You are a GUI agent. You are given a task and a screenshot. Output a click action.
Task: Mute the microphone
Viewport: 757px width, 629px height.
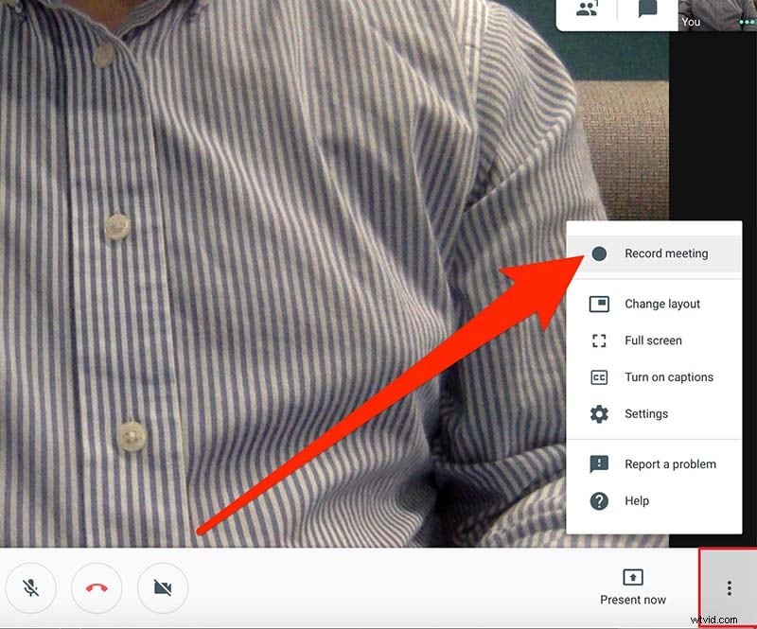coord(31,587)
